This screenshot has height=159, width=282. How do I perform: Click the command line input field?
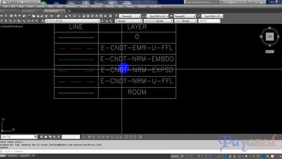pos(141,151)
